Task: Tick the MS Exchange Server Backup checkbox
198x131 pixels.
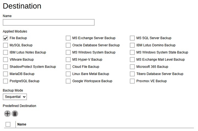Action: pos(68,38)
